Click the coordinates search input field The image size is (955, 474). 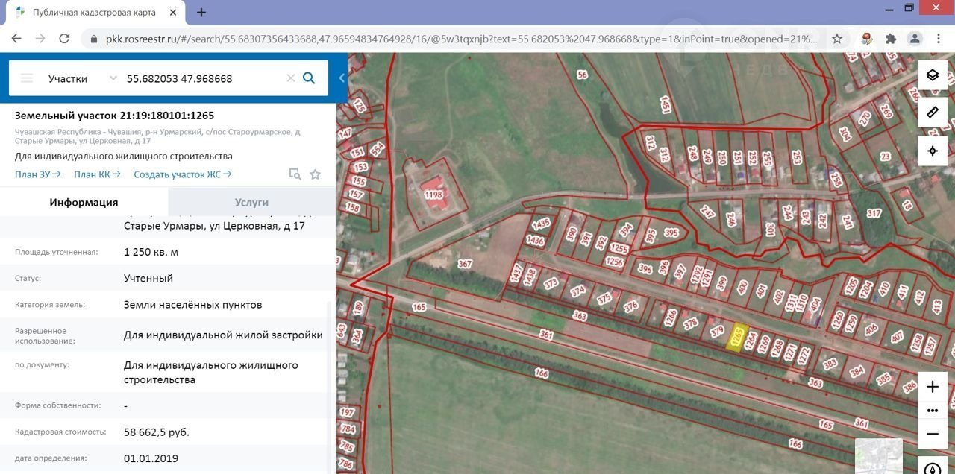click(x=201, y=78)
